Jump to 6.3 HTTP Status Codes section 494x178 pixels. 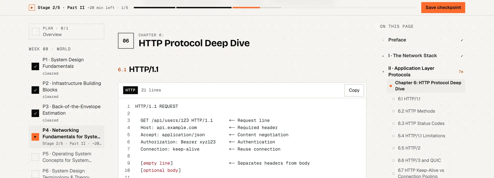pyautogui.click(x=421, y=123)
